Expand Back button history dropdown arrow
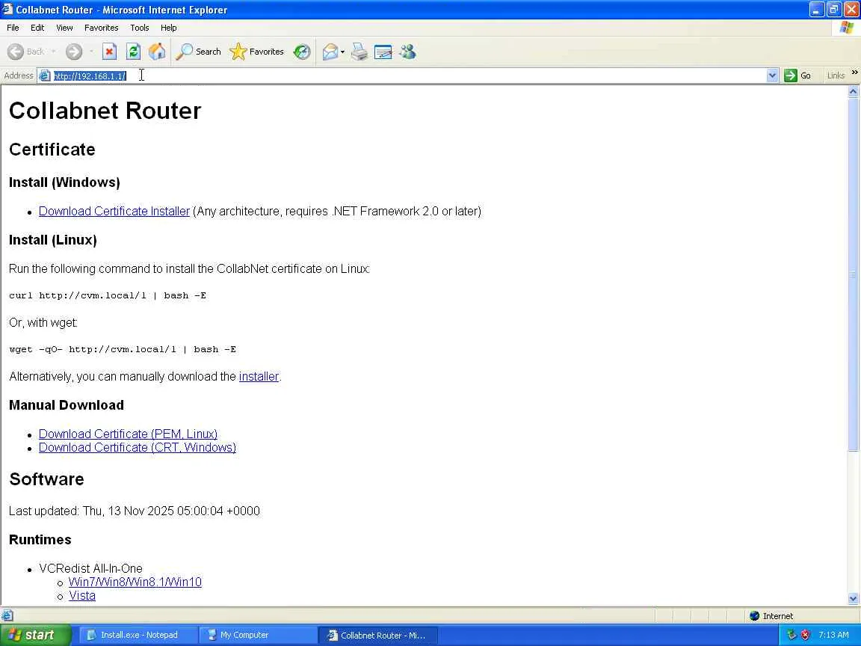Screen dimensions: 861x646 (x=53, y=52)
